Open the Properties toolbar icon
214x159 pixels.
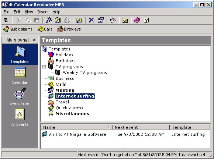coord(101,20)
